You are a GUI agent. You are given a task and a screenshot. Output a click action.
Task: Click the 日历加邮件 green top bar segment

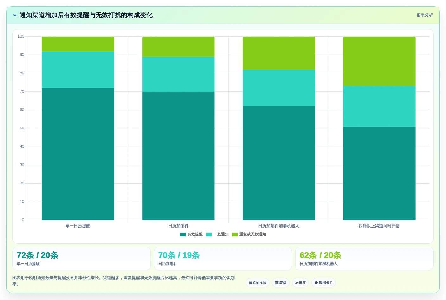178,47
